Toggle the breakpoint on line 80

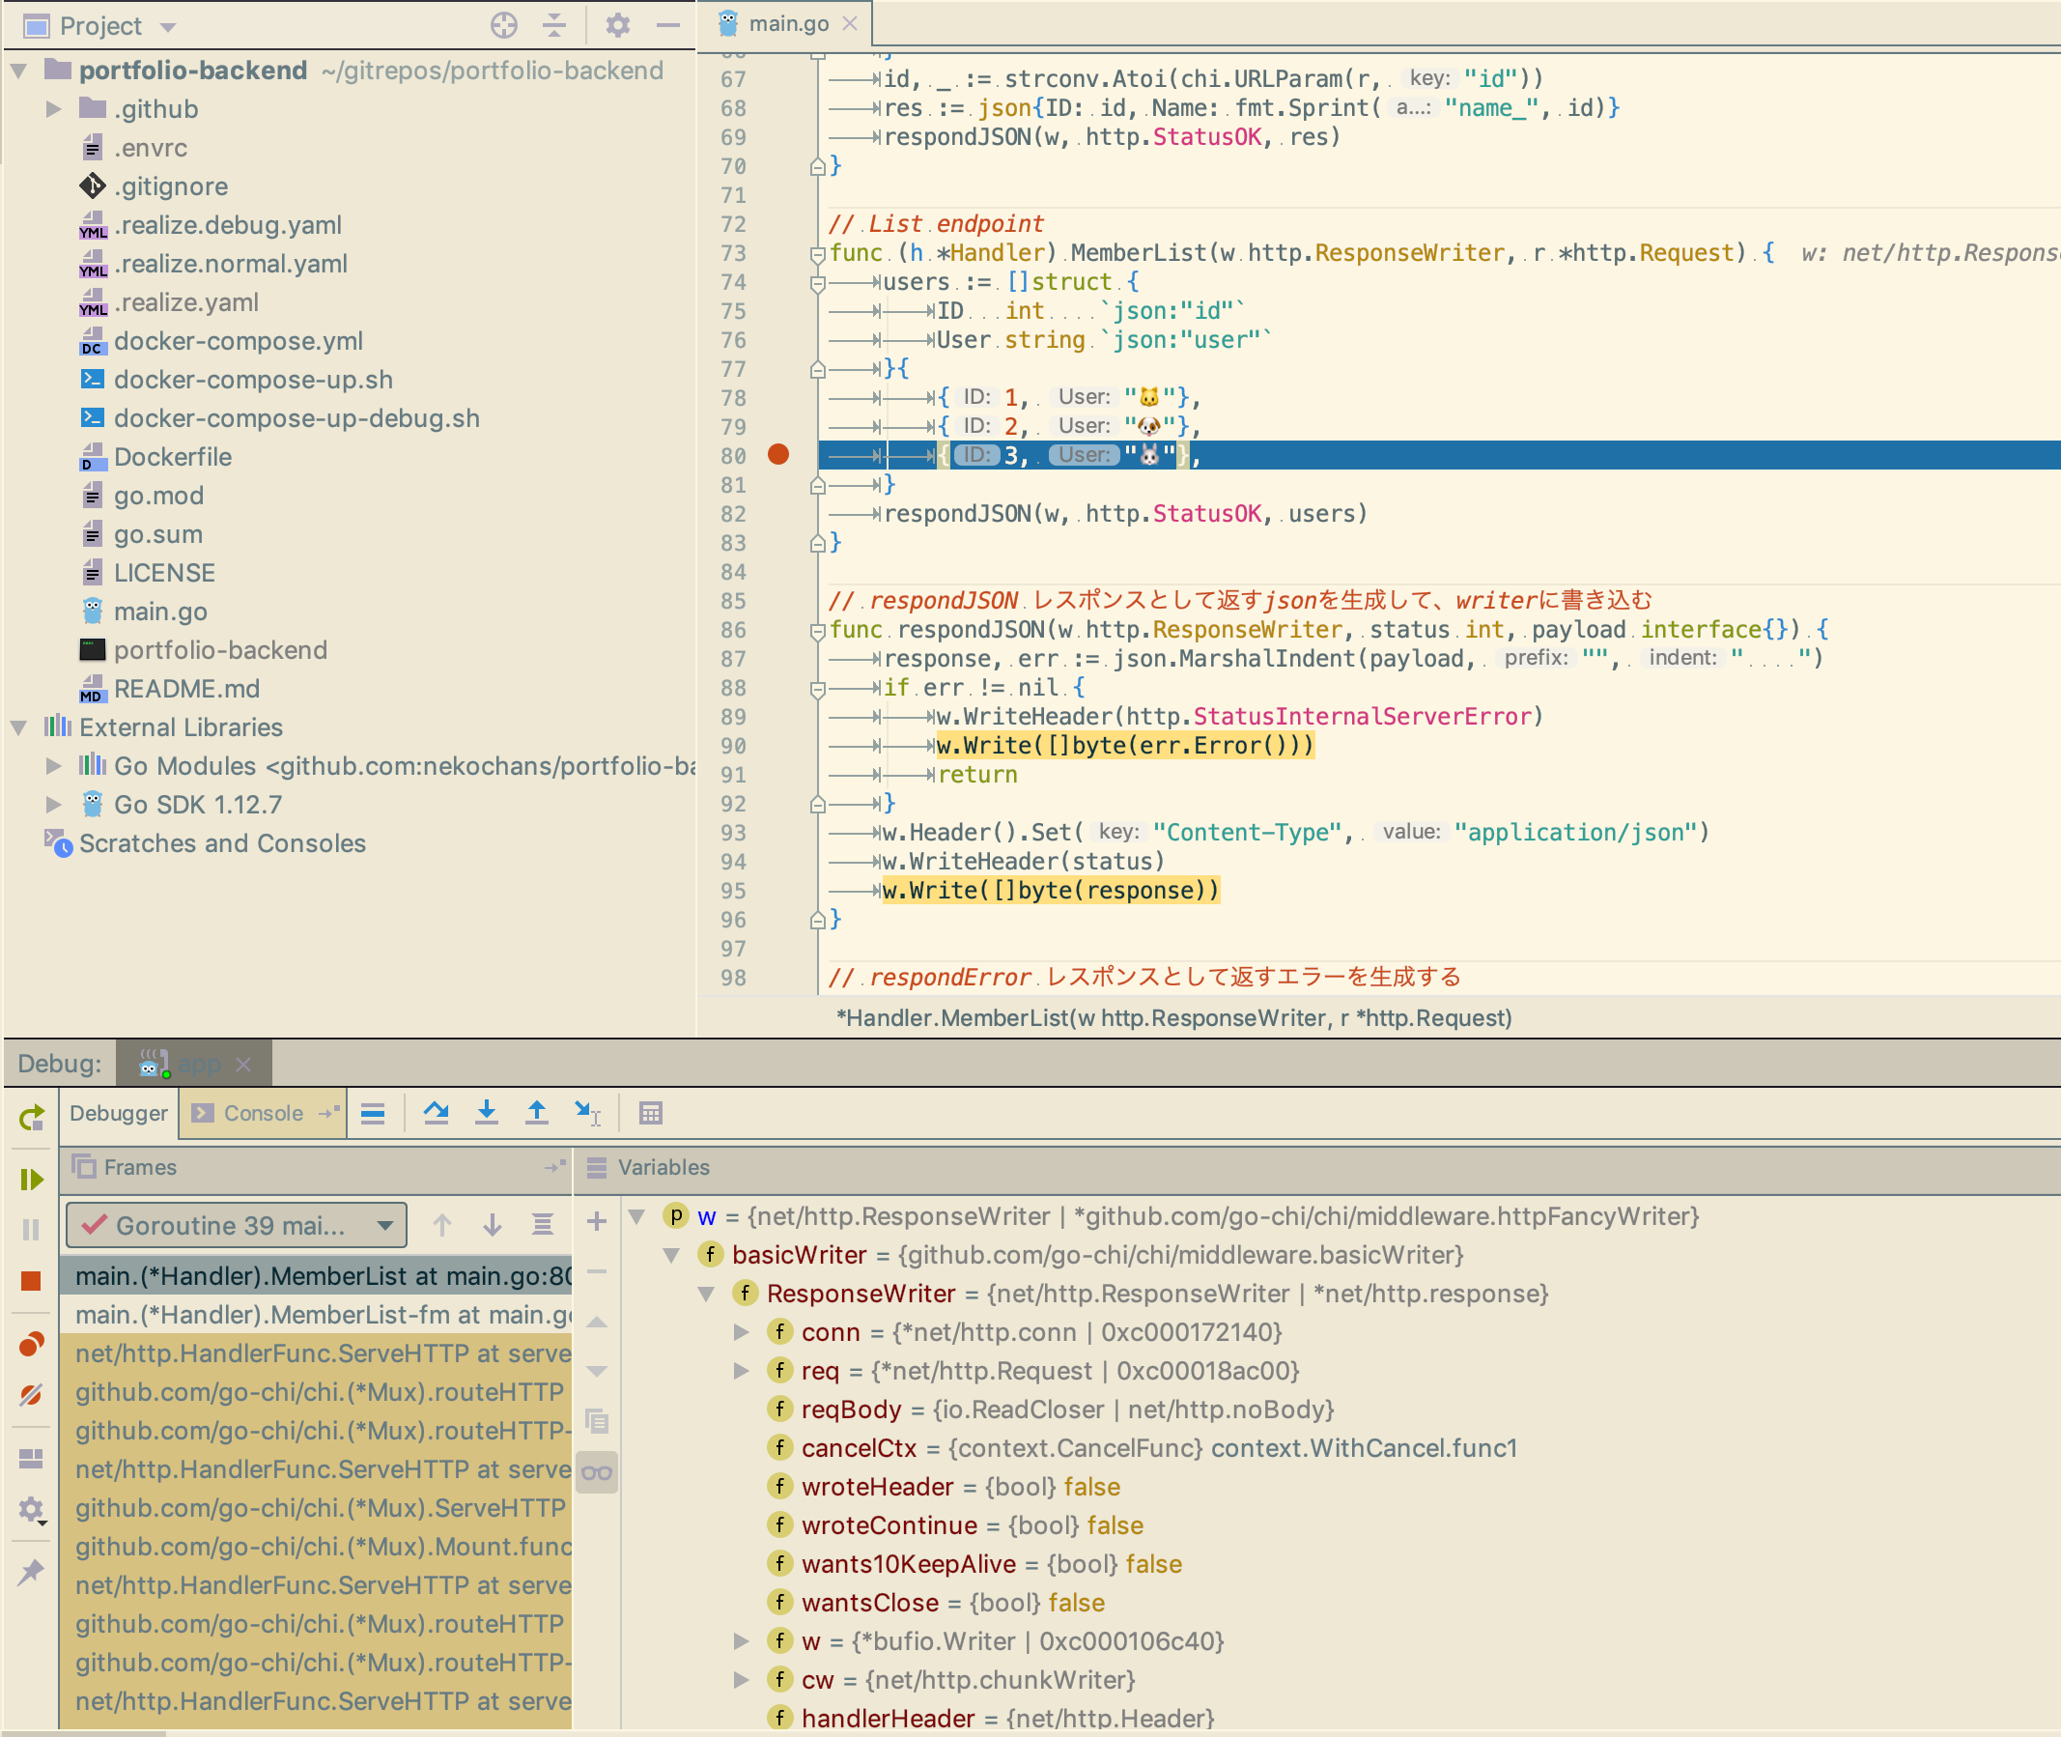[777, 454]
